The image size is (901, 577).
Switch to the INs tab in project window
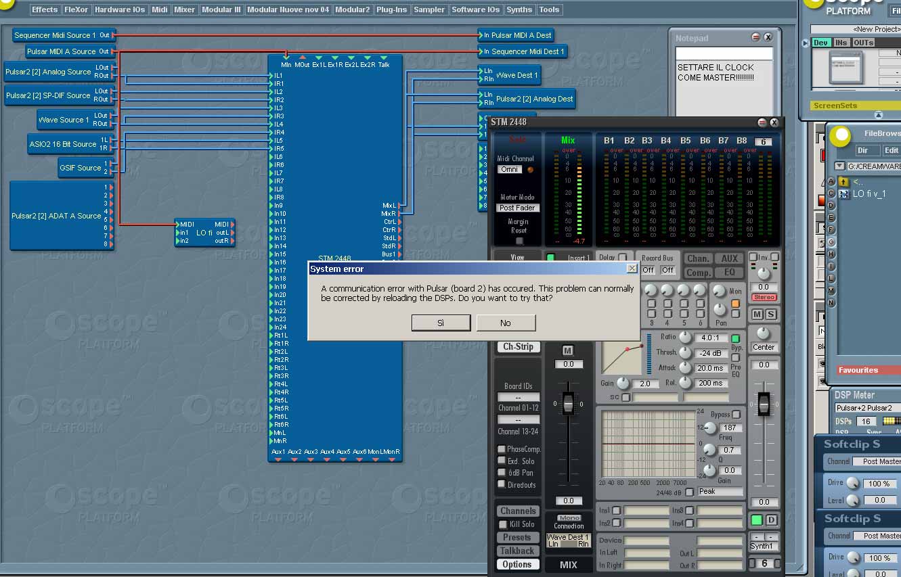pos(841,43)
